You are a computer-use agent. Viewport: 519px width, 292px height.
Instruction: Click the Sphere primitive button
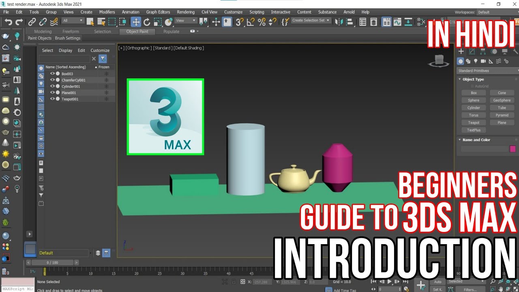pyautogui.click(x=474, y=100)
